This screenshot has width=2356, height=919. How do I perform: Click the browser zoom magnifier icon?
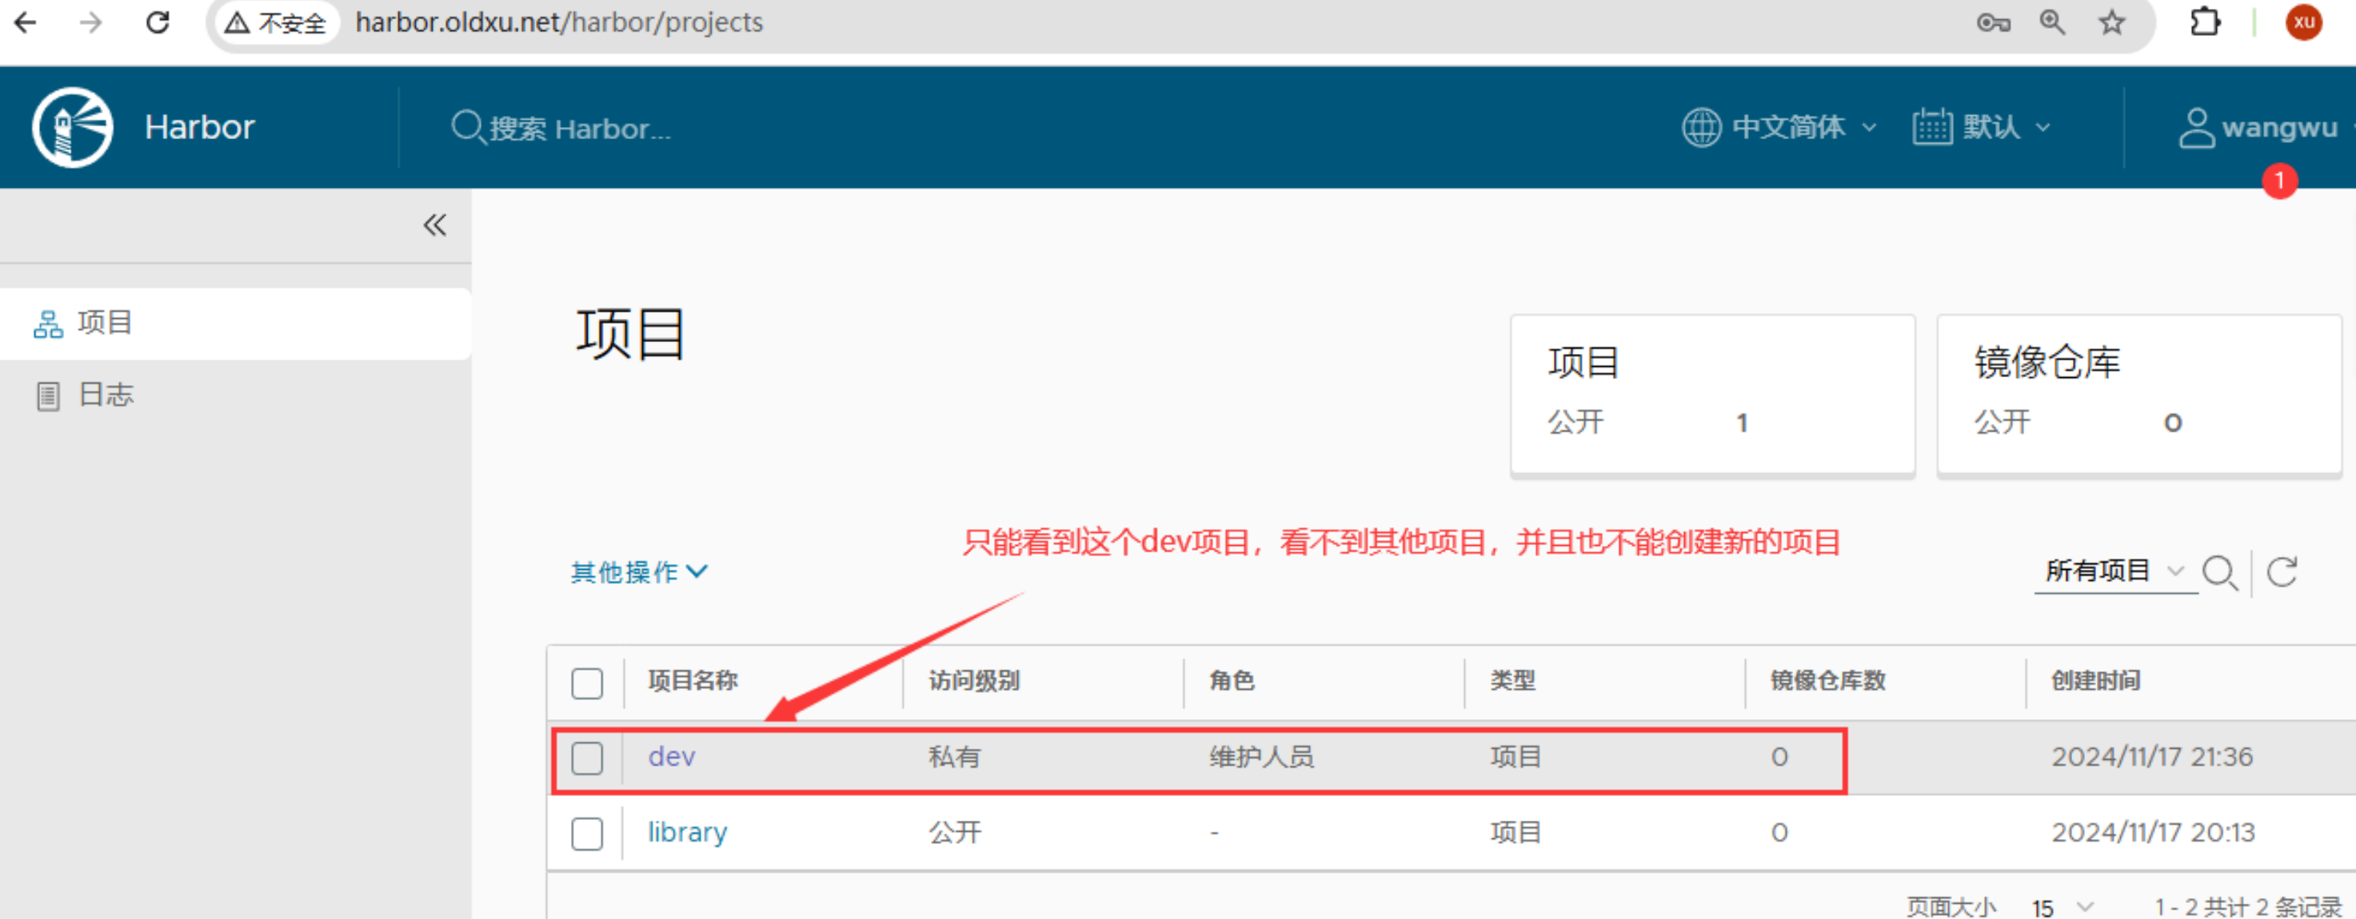tap(2052, 22)
